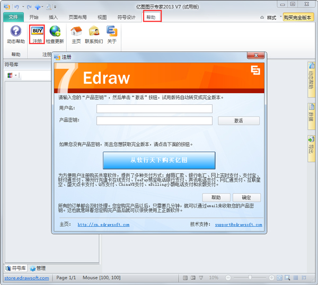Image resolution: width=318 pixels, height=285 pixels.
Task: Click the symbol library search field
Action: click(36, 75)
